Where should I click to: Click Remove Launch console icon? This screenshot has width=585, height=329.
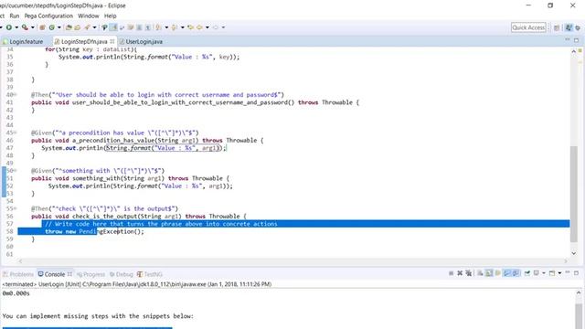tap(460, 273)
